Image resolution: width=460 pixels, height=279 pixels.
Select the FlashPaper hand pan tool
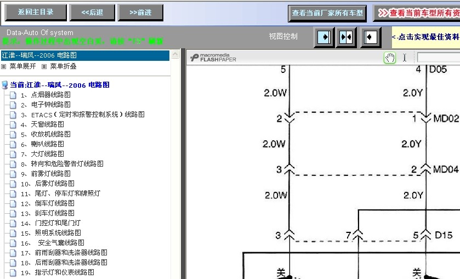(390, 58)
